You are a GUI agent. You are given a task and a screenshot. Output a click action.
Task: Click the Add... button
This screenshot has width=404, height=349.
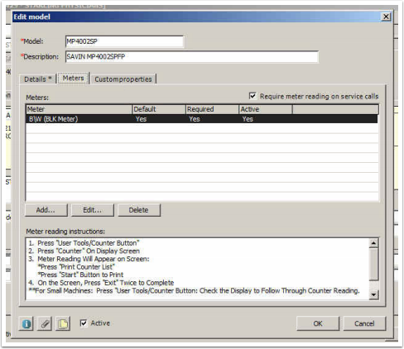tap(46, 210)
